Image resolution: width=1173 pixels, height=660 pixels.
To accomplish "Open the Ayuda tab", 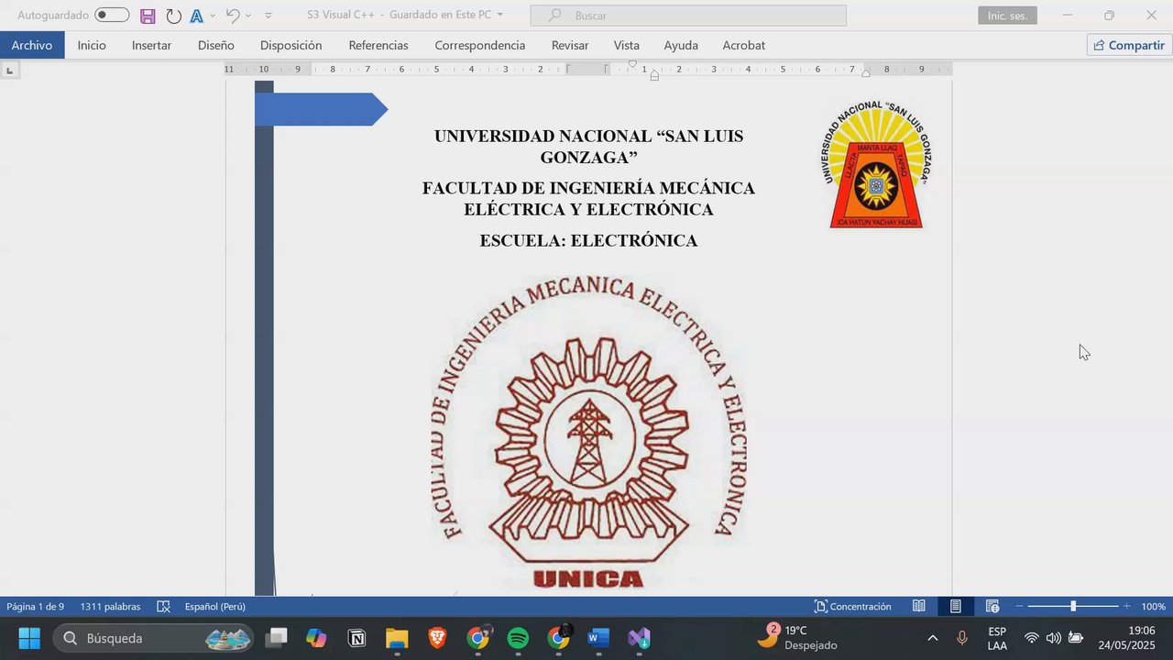I will click(681, 45).
